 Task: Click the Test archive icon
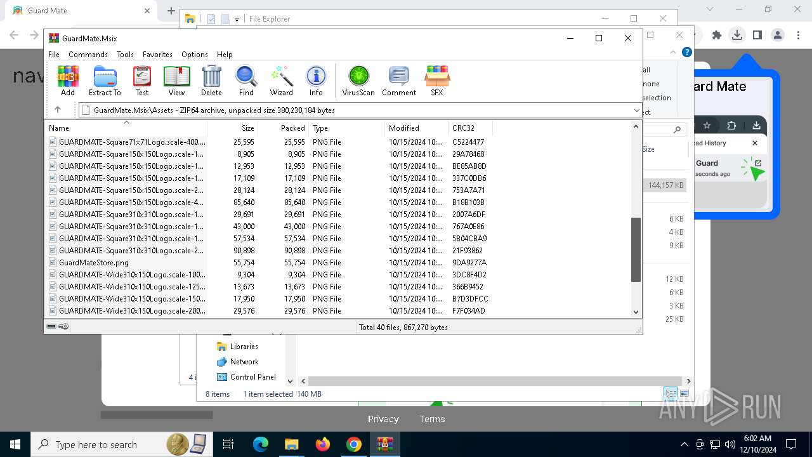click(142, 81)
